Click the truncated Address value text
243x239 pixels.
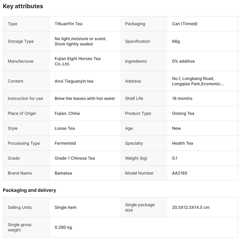tap(198, 81)
